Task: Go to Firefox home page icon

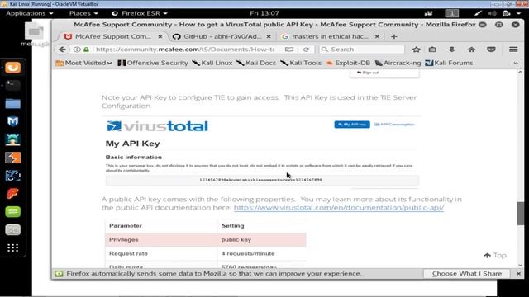Action: 471,49
